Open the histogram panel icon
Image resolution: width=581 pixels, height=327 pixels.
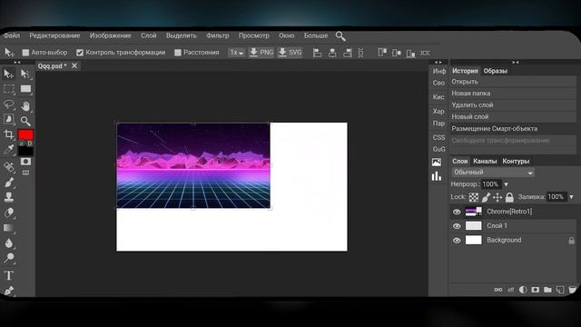point(437,176)
